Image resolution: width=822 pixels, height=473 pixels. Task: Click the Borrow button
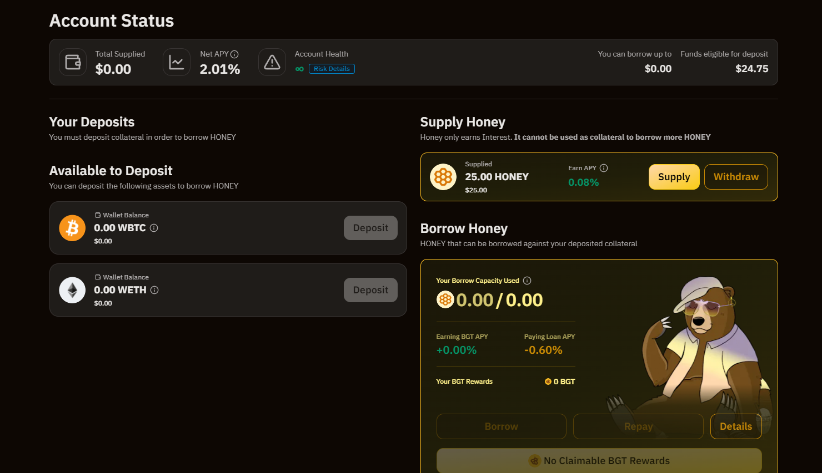(x=501, y=426)
